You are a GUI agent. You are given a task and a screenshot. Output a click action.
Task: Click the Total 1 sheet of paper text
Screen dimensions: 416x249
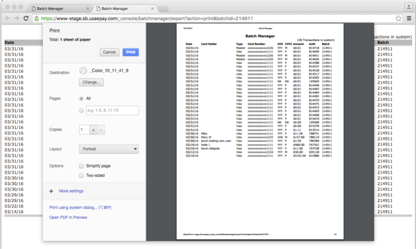tap(70, 40)
